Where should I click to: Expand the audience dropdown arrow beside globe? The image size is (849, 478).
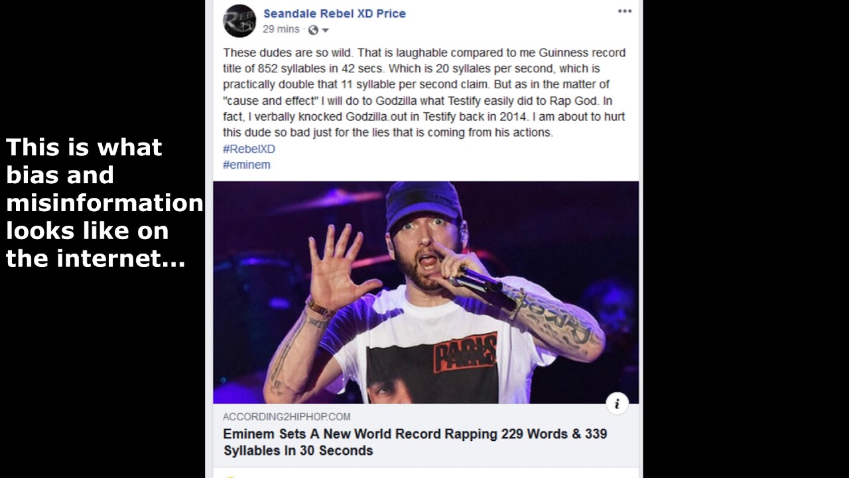[x=325, y=31]
